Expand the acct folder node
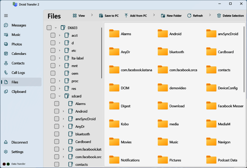 point(60,35)
